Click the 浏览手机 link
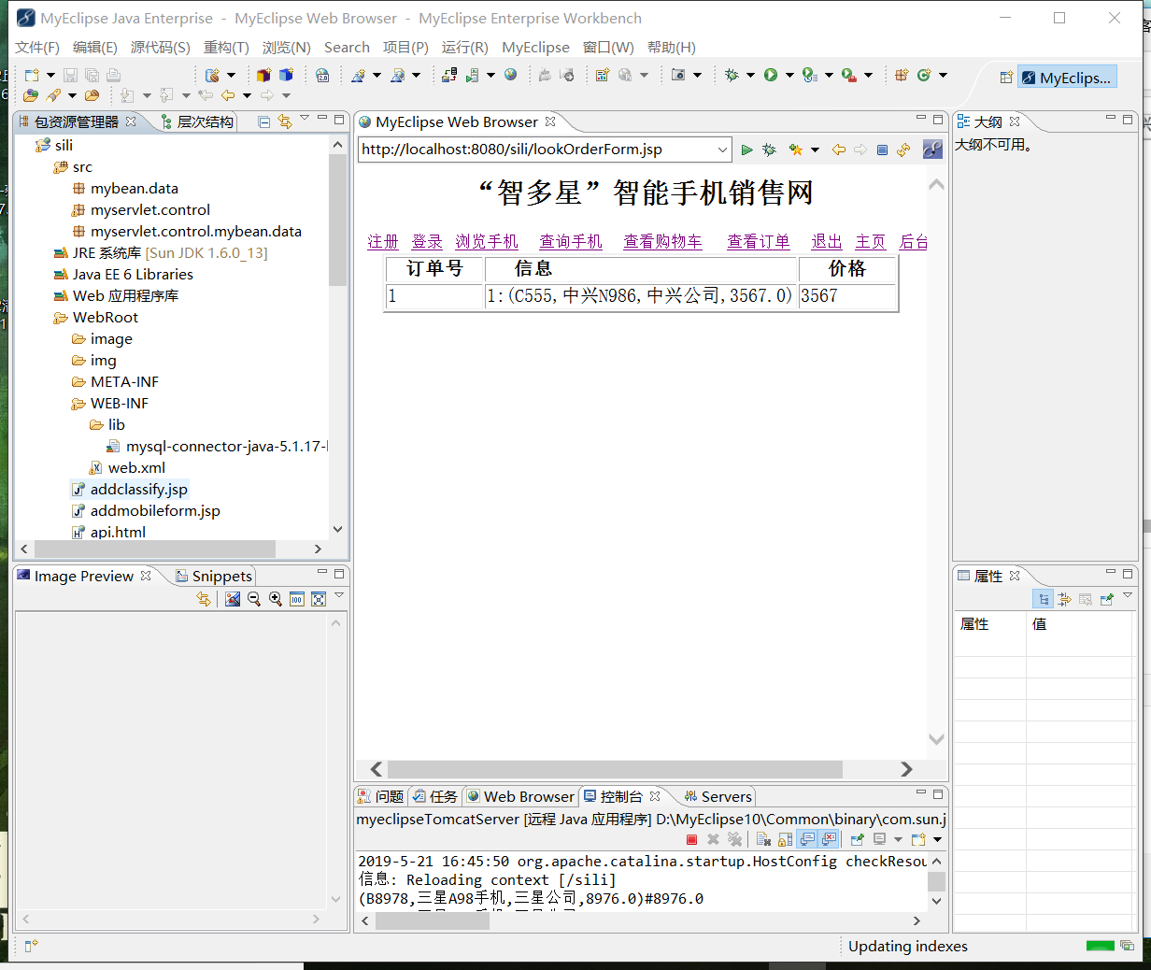This screenshot has height=970, width=1151. 487,241
